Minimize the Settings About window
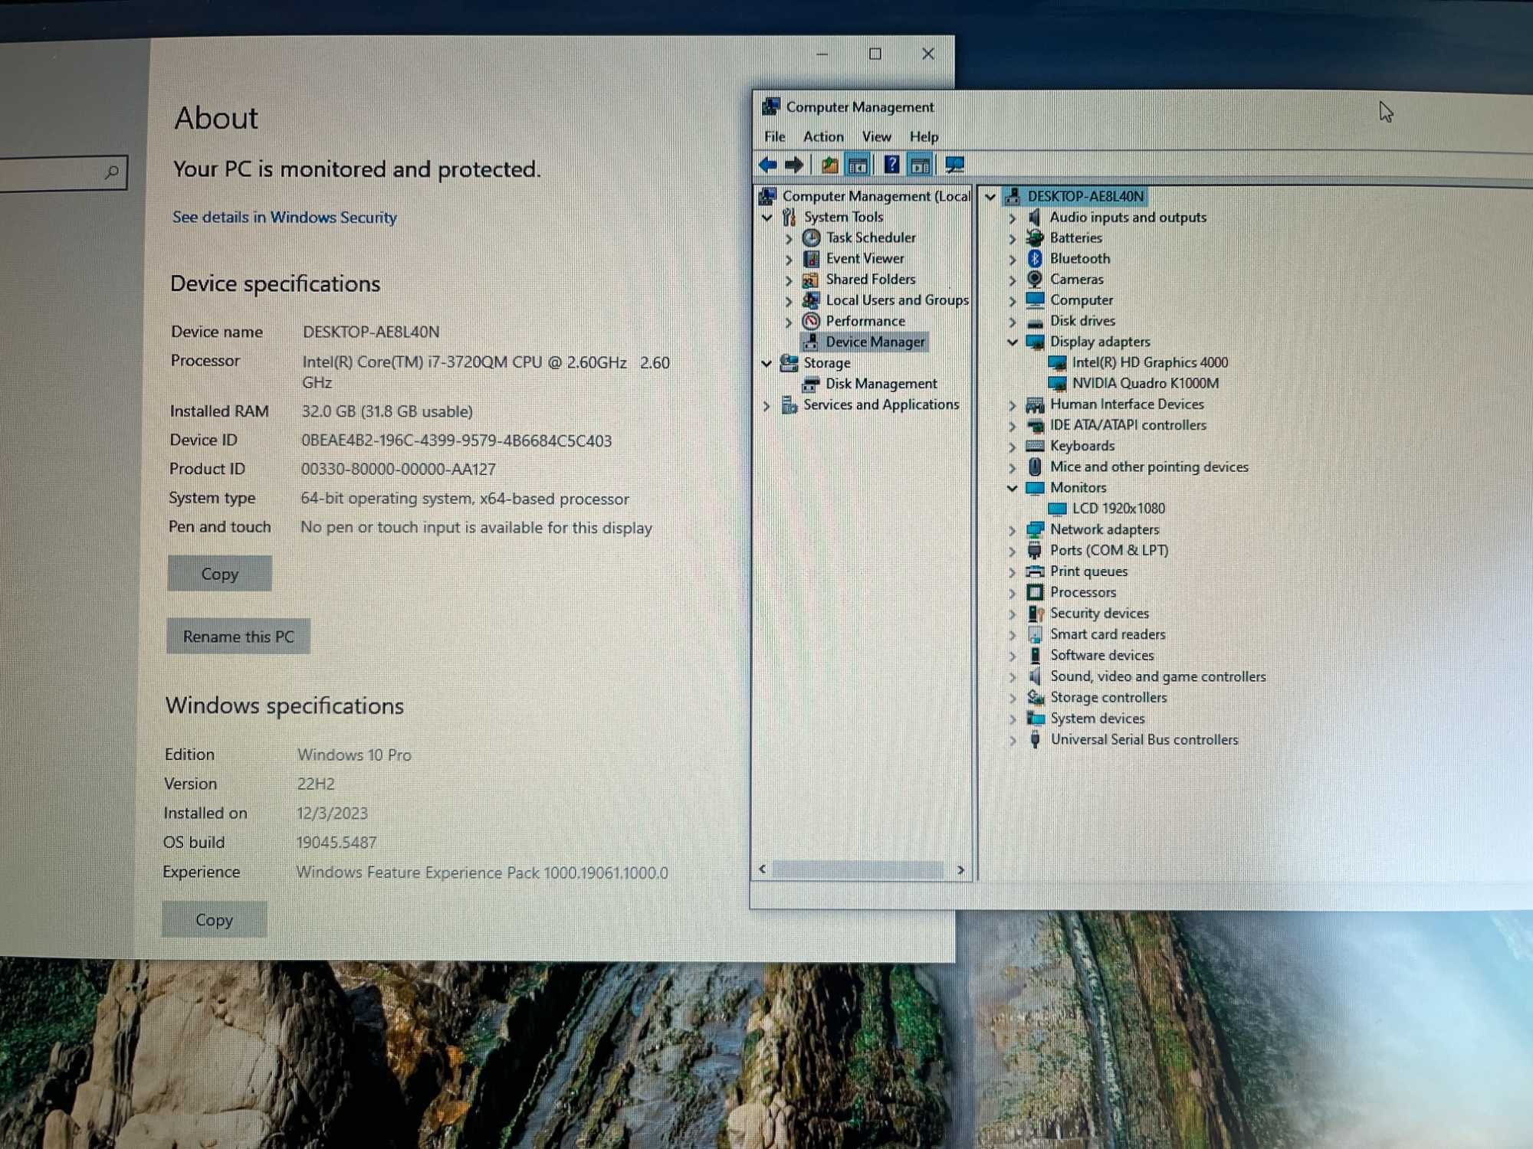Image resolution: width=1533 pixels, height=1149 pixels. pyautogui.click(x=822, y=54)
